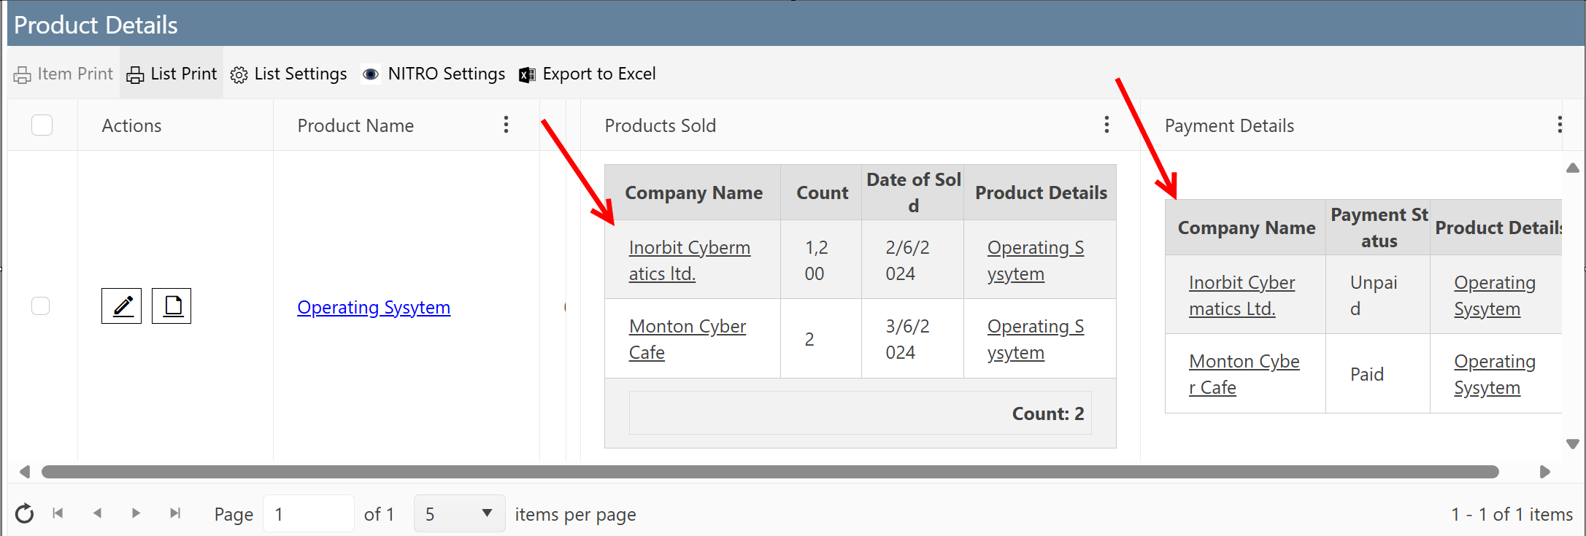Go to the first page
This screenshot has width=1586, height=536.
coord(58,513)
